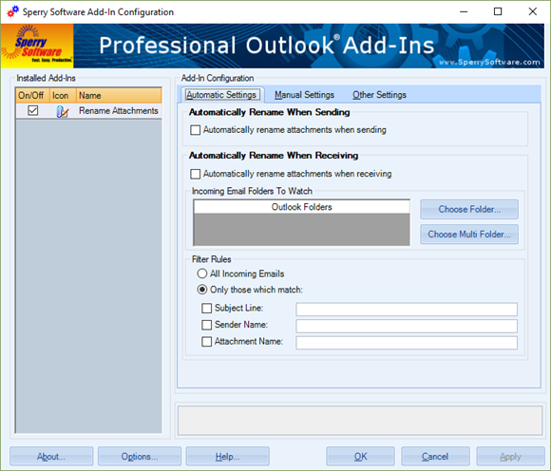This screenshot has height=471, width=551.
Task: Select All Incoming Emails radio button
Action: click(x=202, y=273)
